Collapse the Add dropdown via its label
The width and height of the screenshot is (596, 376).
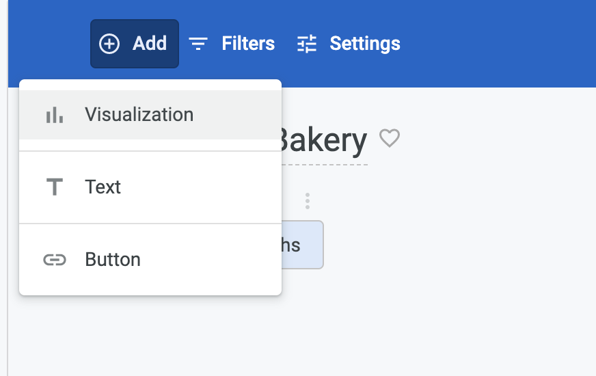(150, 44)
